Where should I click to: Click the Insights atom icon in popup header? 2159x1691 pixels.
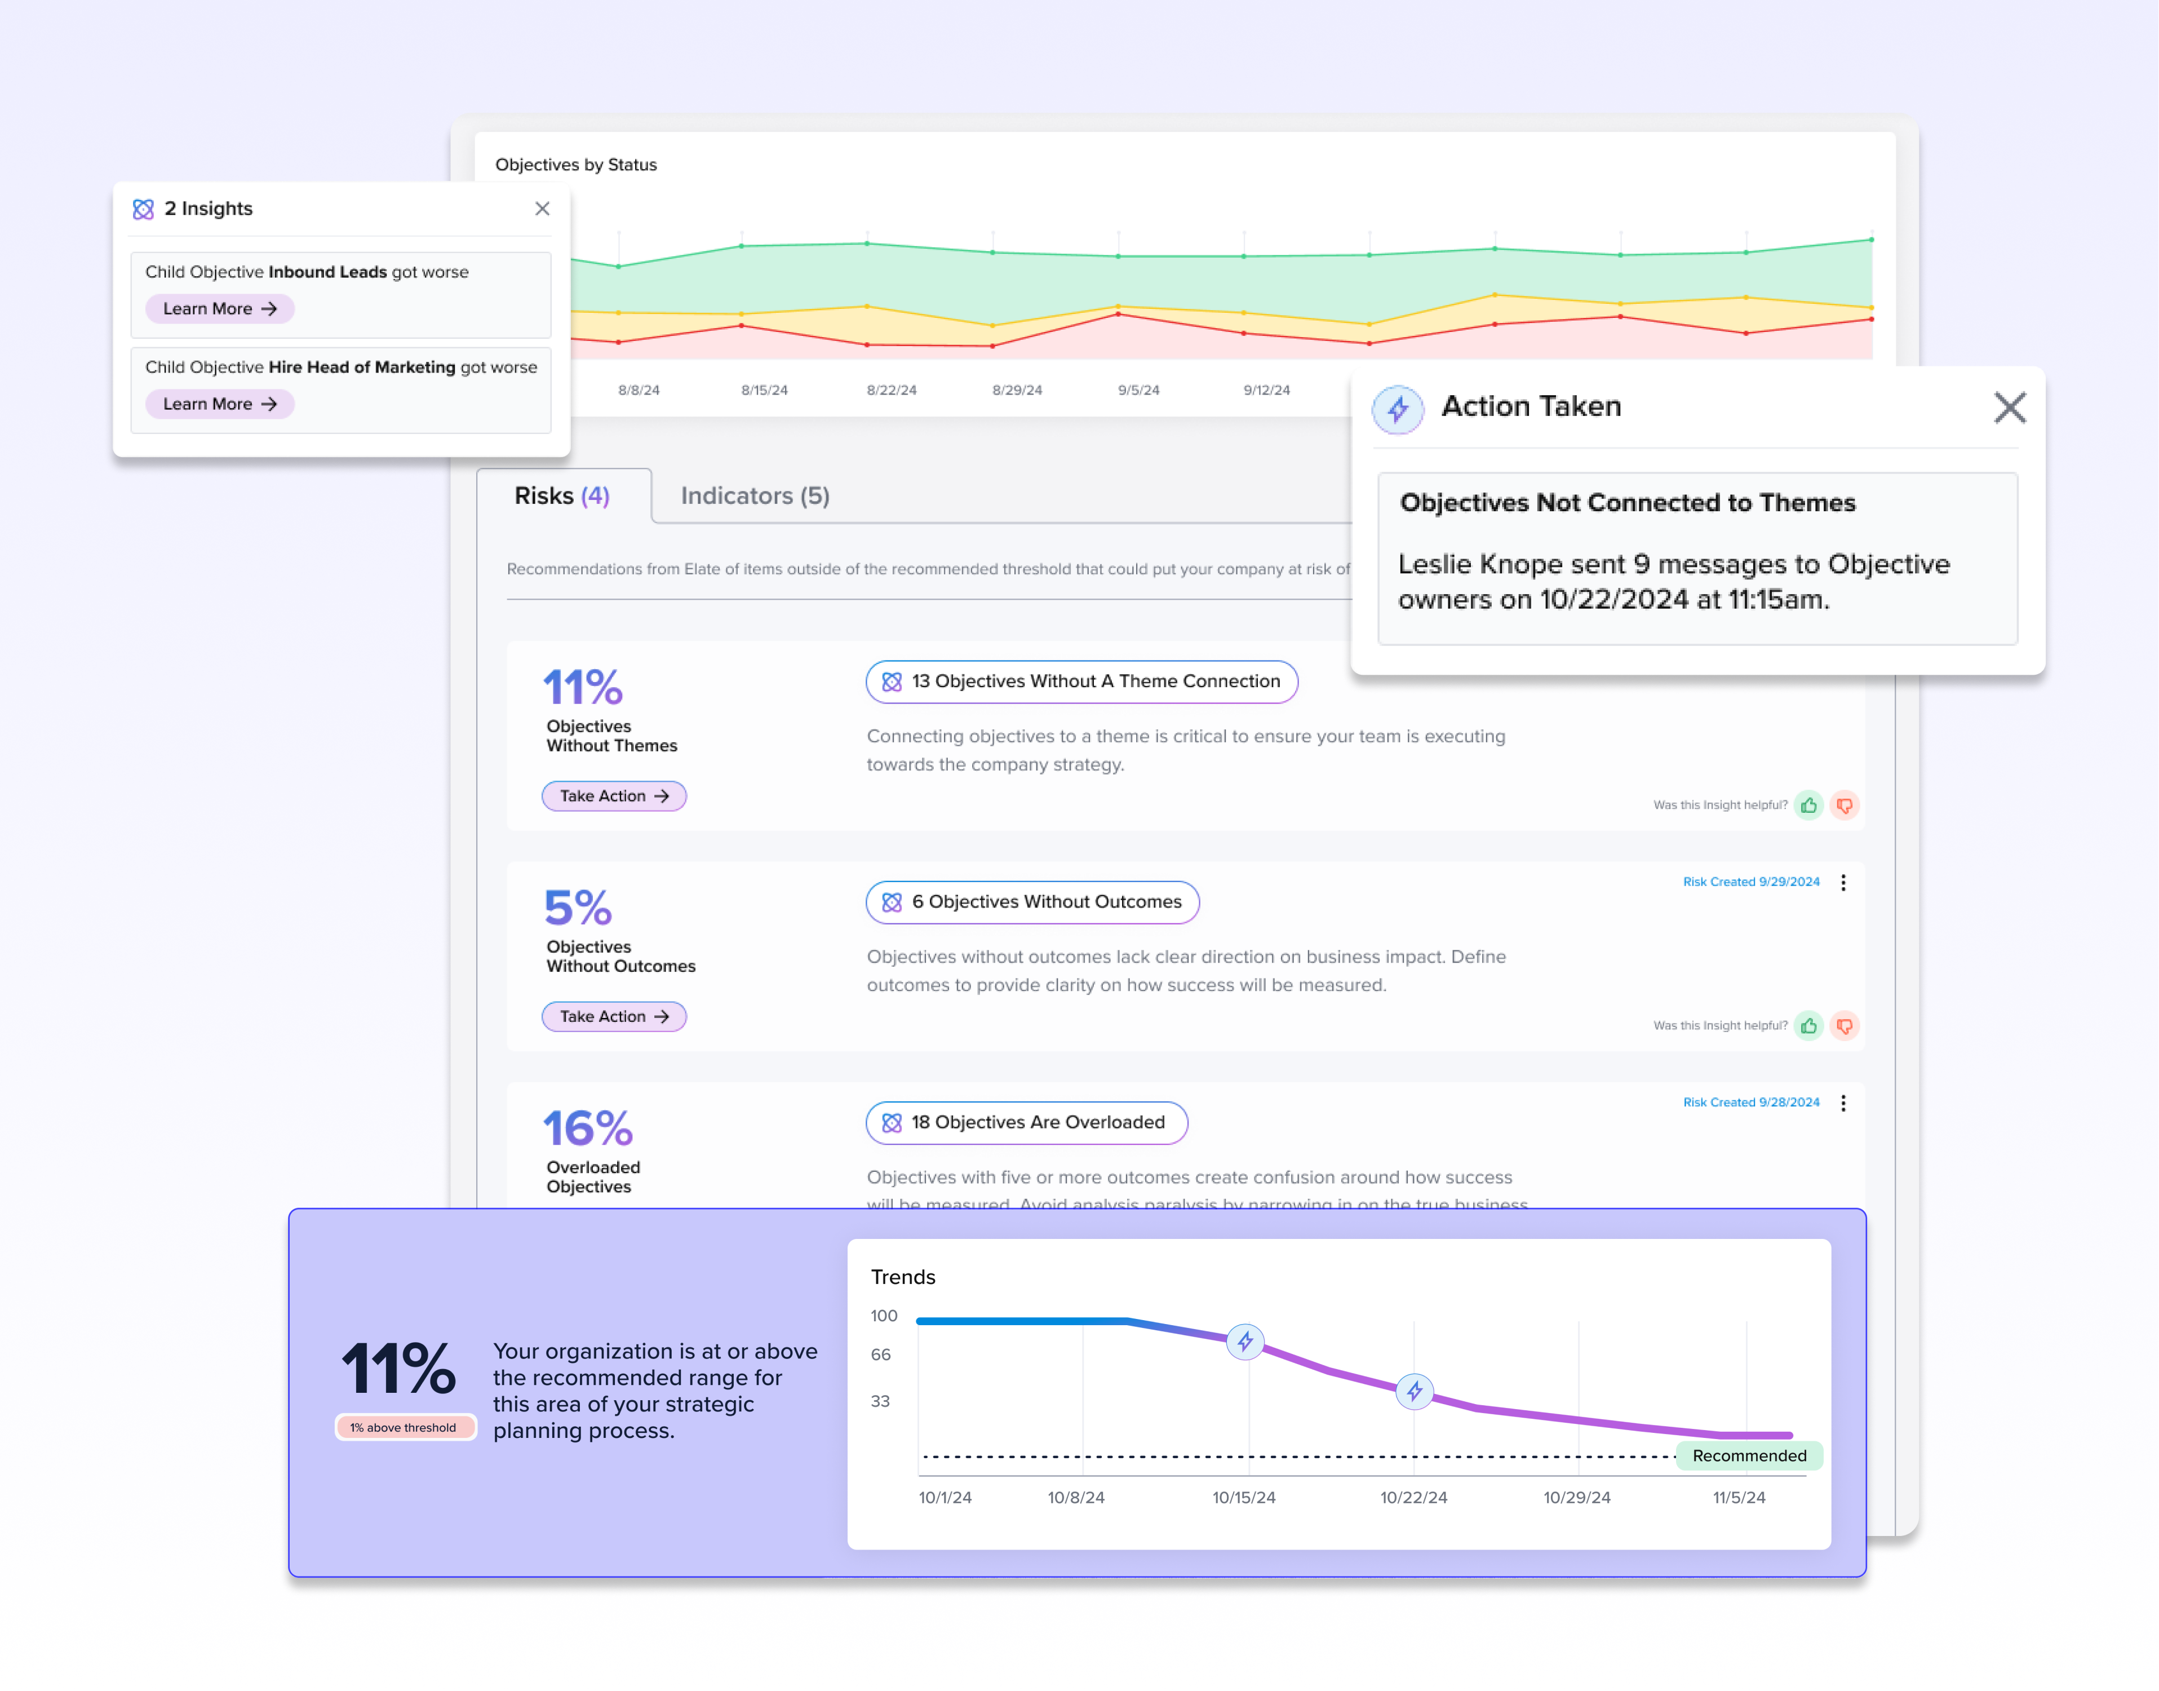144,209
